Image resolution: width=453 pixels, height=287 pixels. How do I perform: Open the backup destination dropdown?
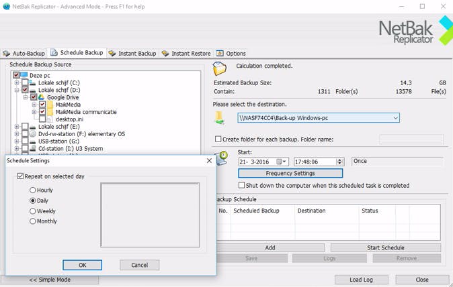(395, 118)
